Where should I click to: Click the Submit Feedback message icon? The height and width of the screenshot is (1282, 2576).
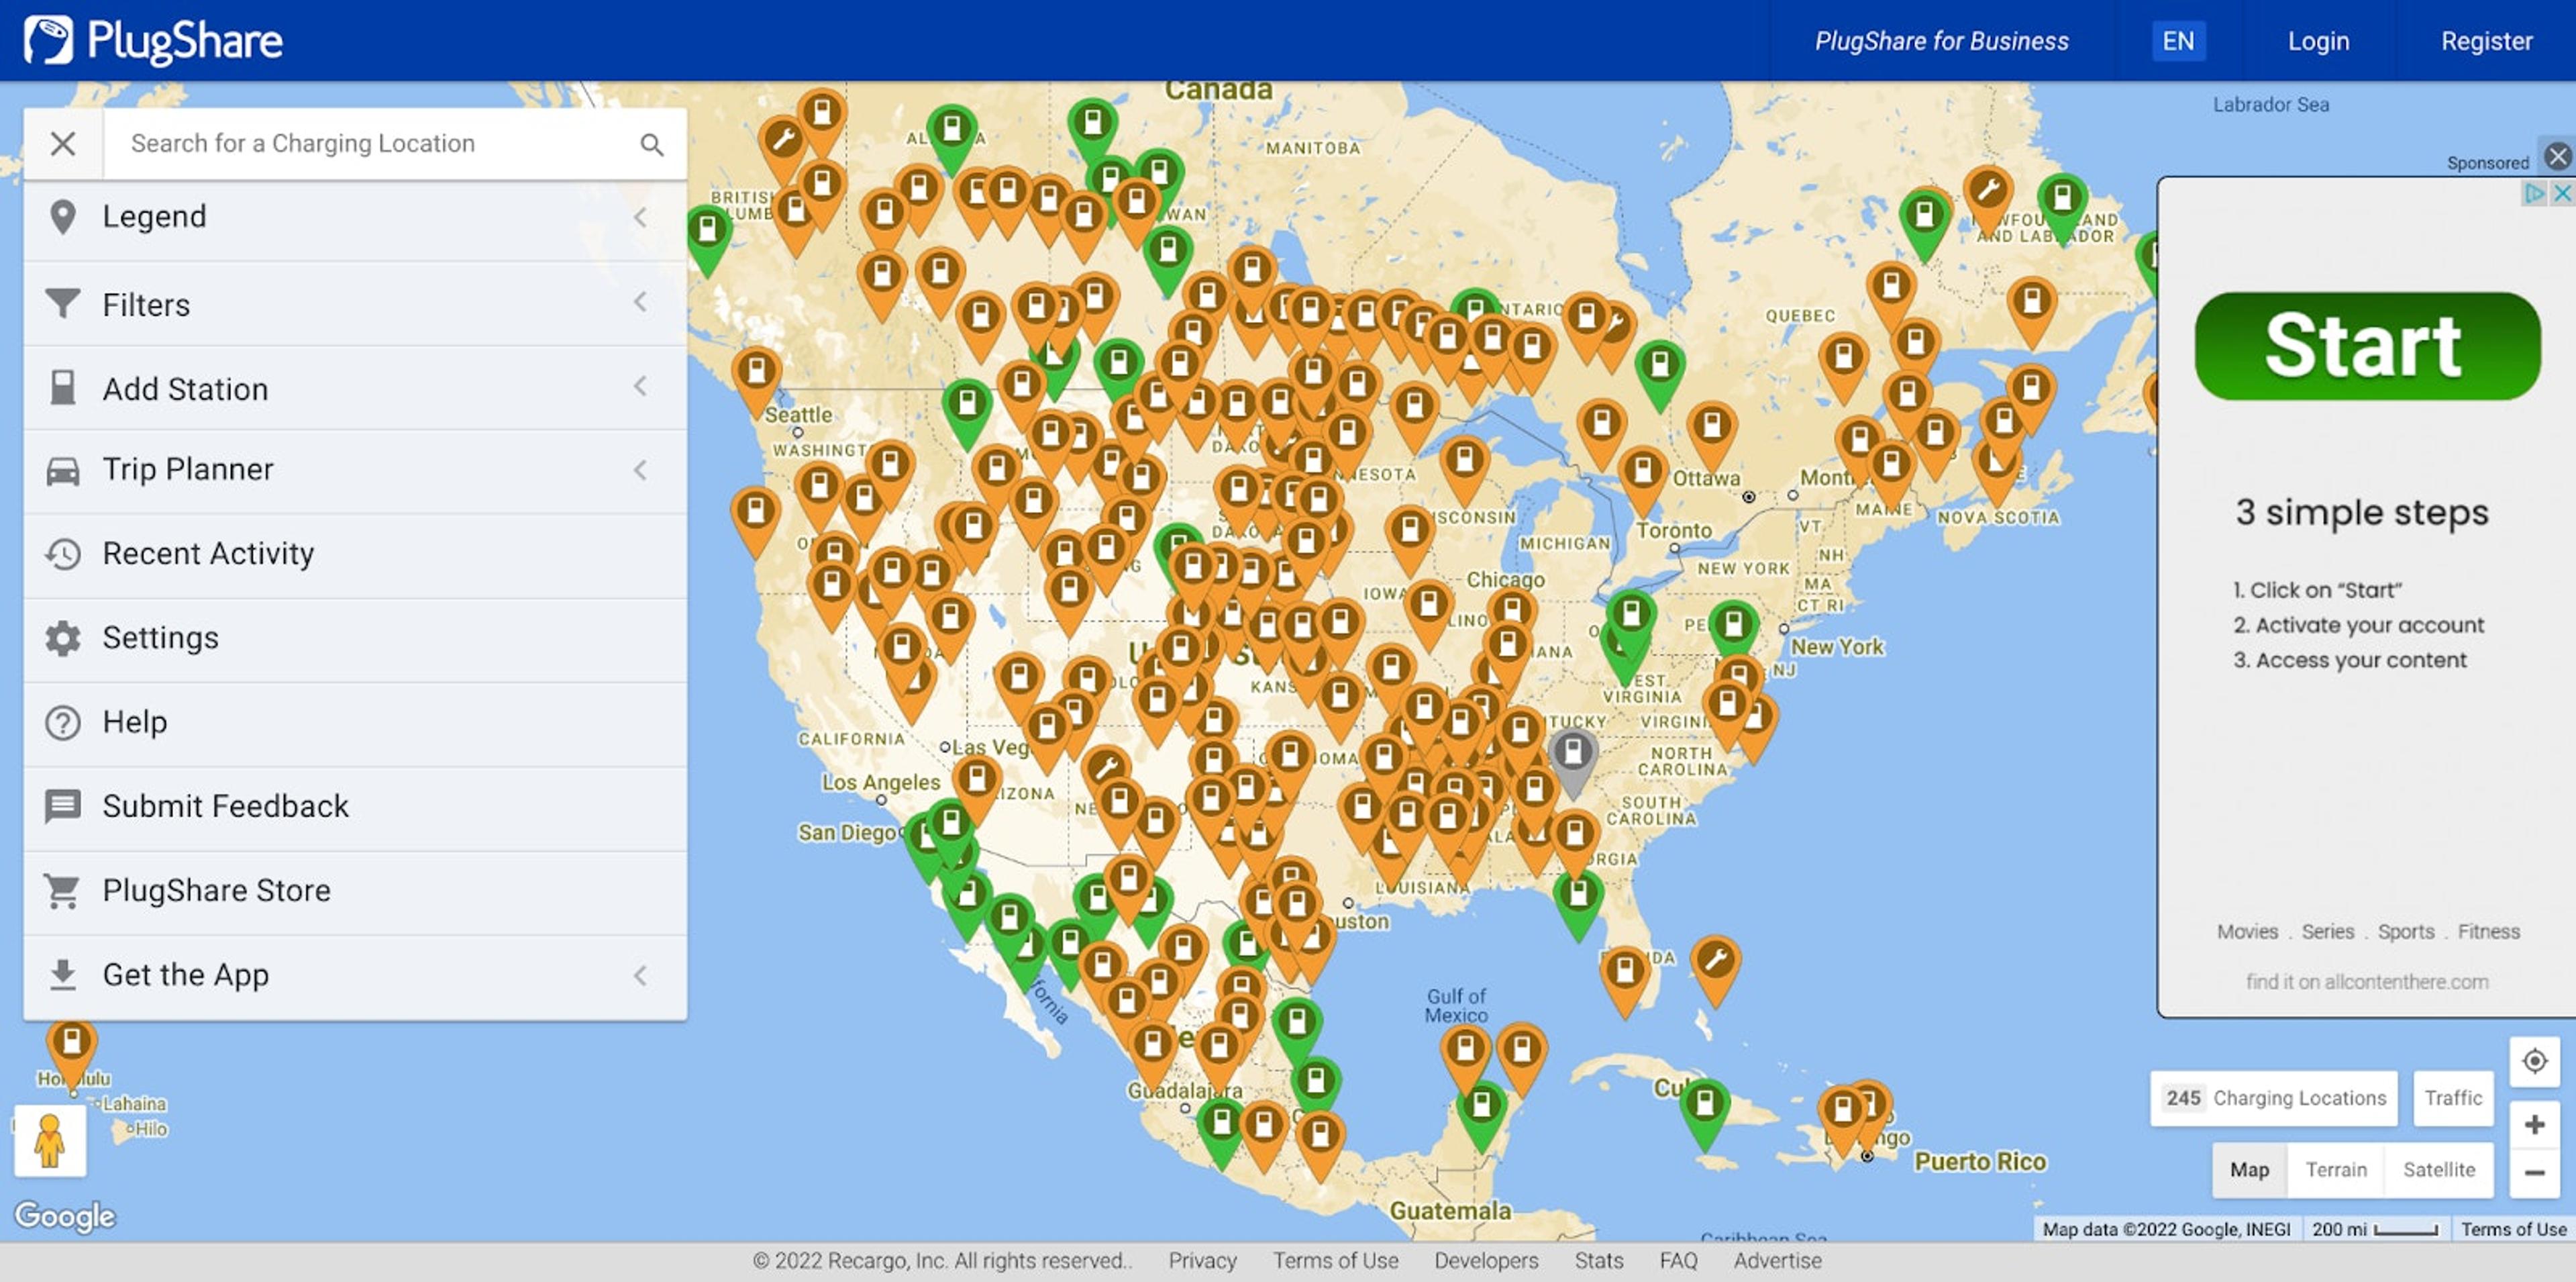tap(63, 806)
